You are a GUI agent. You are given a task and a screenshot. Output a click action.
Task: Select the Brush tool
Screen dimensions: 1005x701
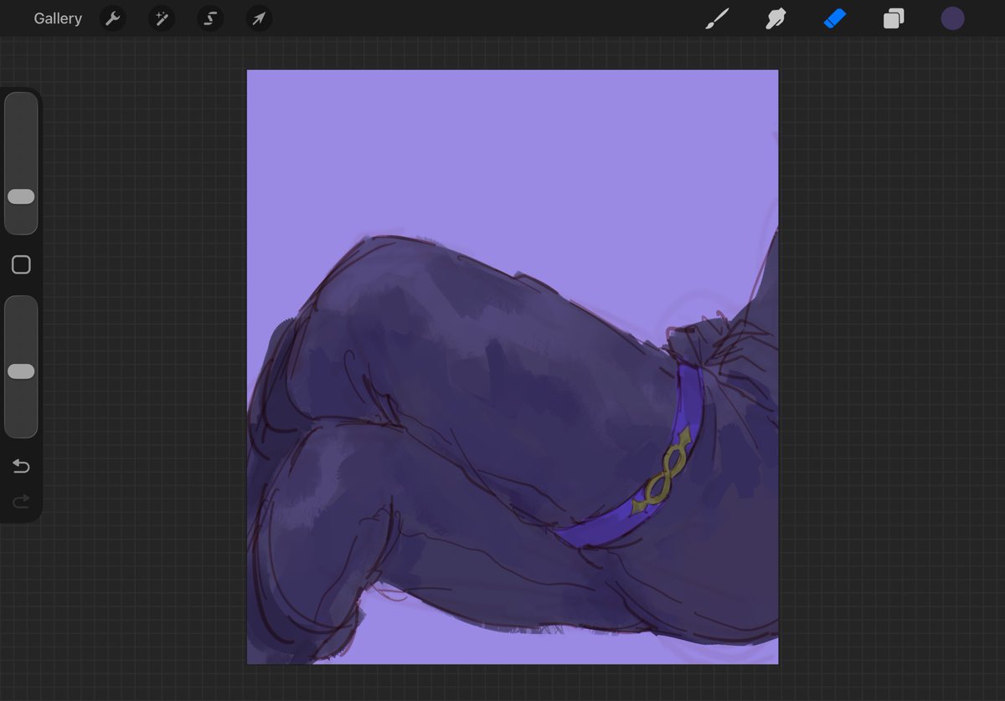[717, 18]
